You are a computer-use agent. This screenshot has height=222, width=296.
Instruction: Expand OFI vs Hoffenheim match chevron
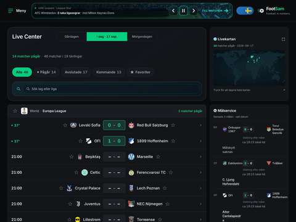pyautogui.click(x=200, y=141)
